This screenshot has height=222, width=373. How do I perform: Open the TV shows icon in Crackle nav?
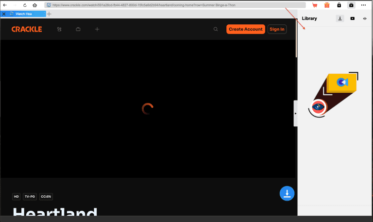[x=78, y=29]
